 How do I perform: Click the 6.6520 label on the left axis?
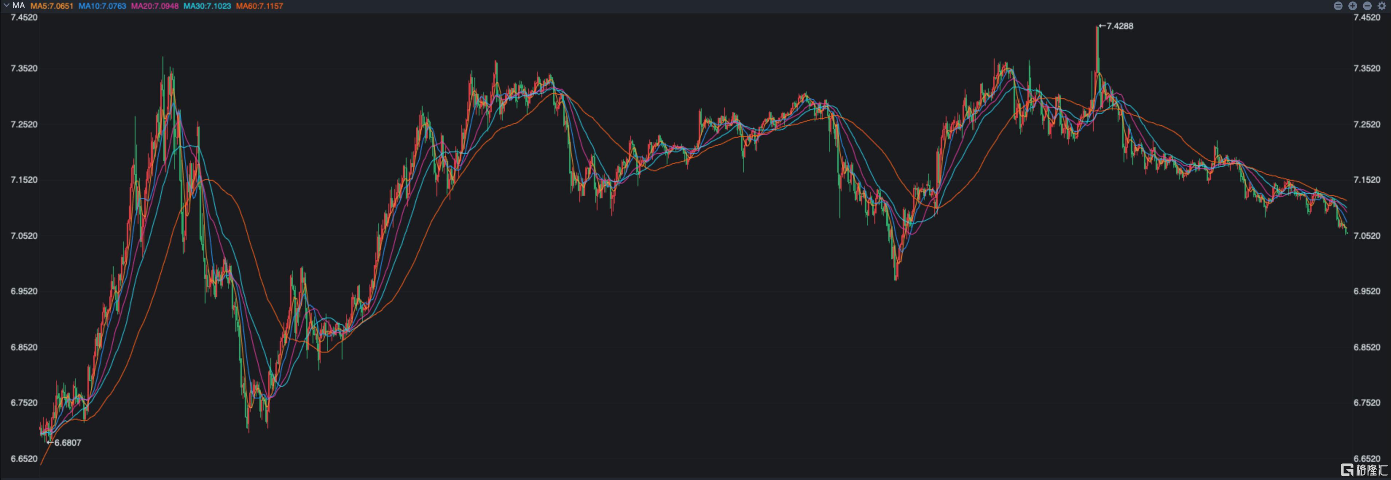24,459
